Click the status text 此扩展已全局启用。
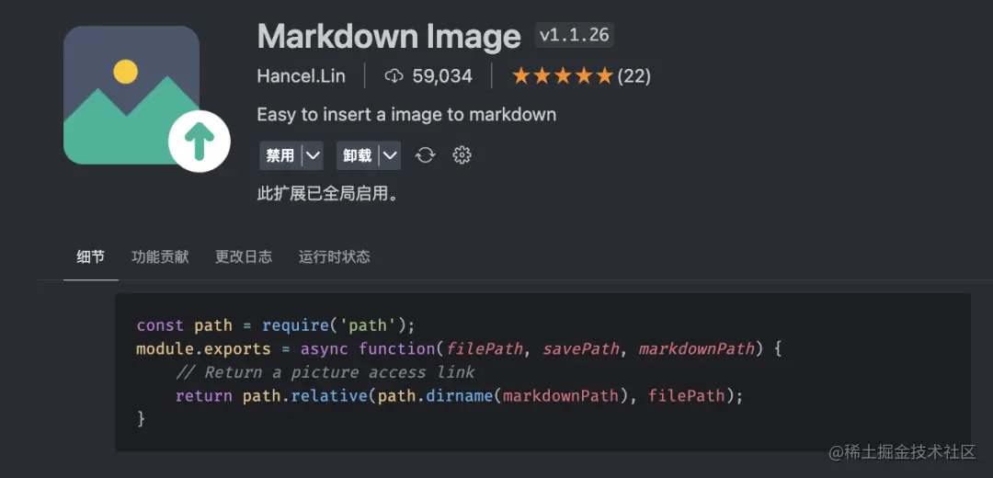Image resolution: width=993 pixels, height=478 pixels. (328, 193)
